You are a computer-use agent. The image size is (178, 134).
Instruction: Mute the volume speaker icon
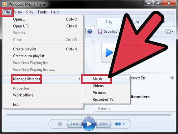(x=118, y=124)
